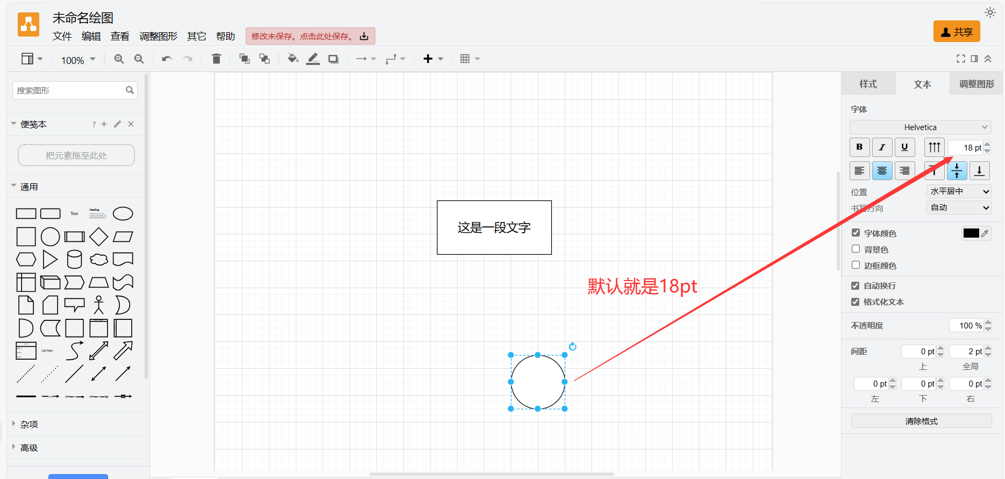Send the shape to back
This screenshot has height=479, width=1005.
pyautogui.click(x=264, y=59)
